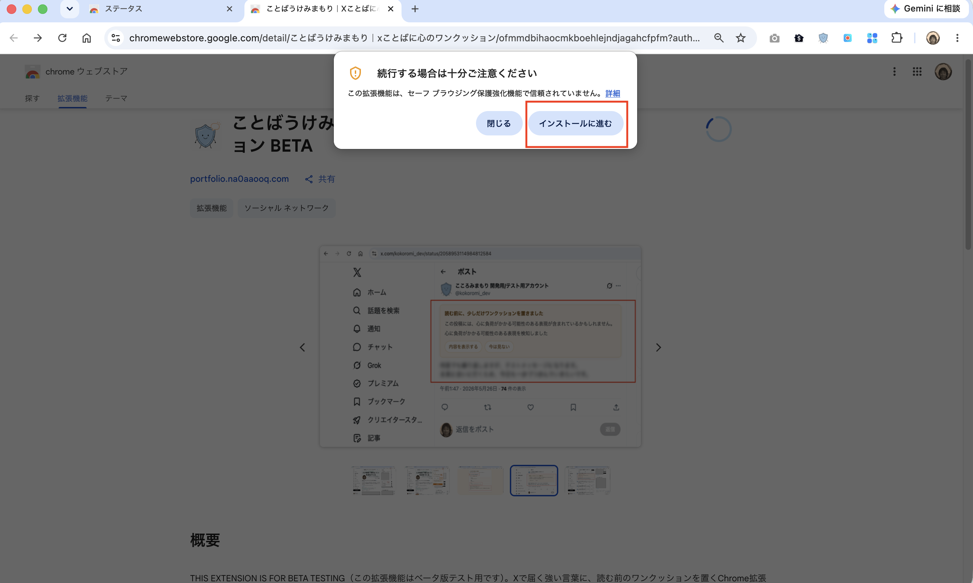This screenshot has width=973, height=583.
Task: Open 探す tab in web store
Action: (x=32, y=98)
